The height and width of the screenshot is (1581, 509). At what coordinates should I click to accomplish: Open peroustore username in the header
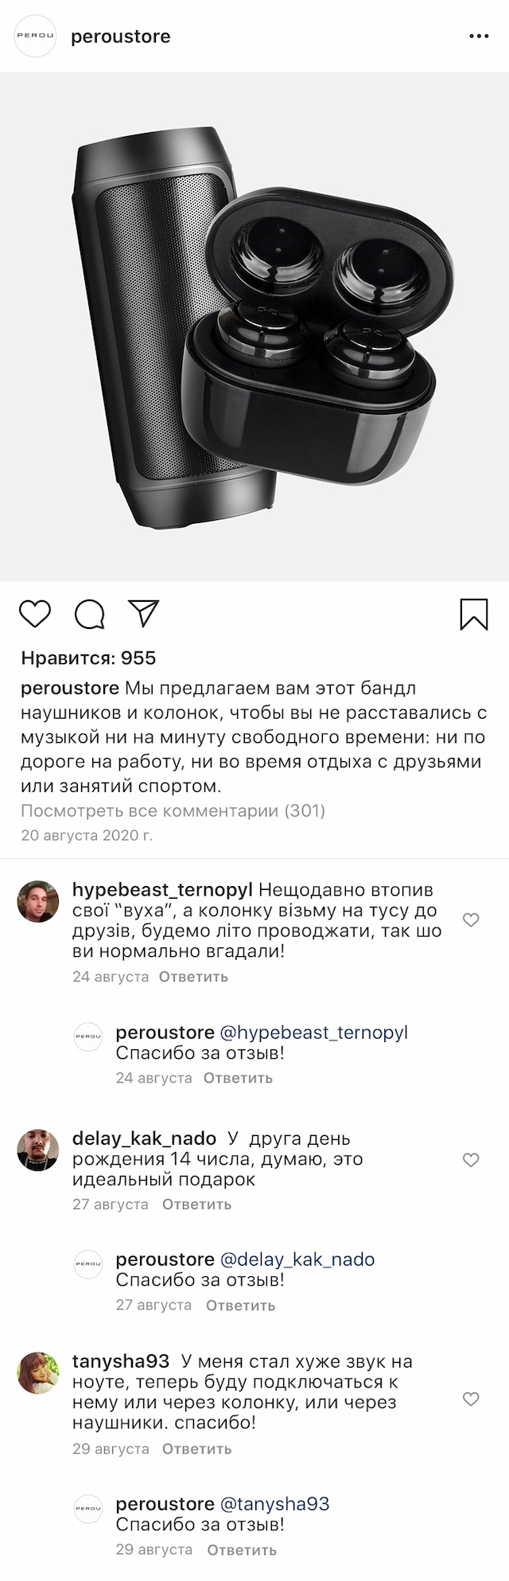[121, 37]
